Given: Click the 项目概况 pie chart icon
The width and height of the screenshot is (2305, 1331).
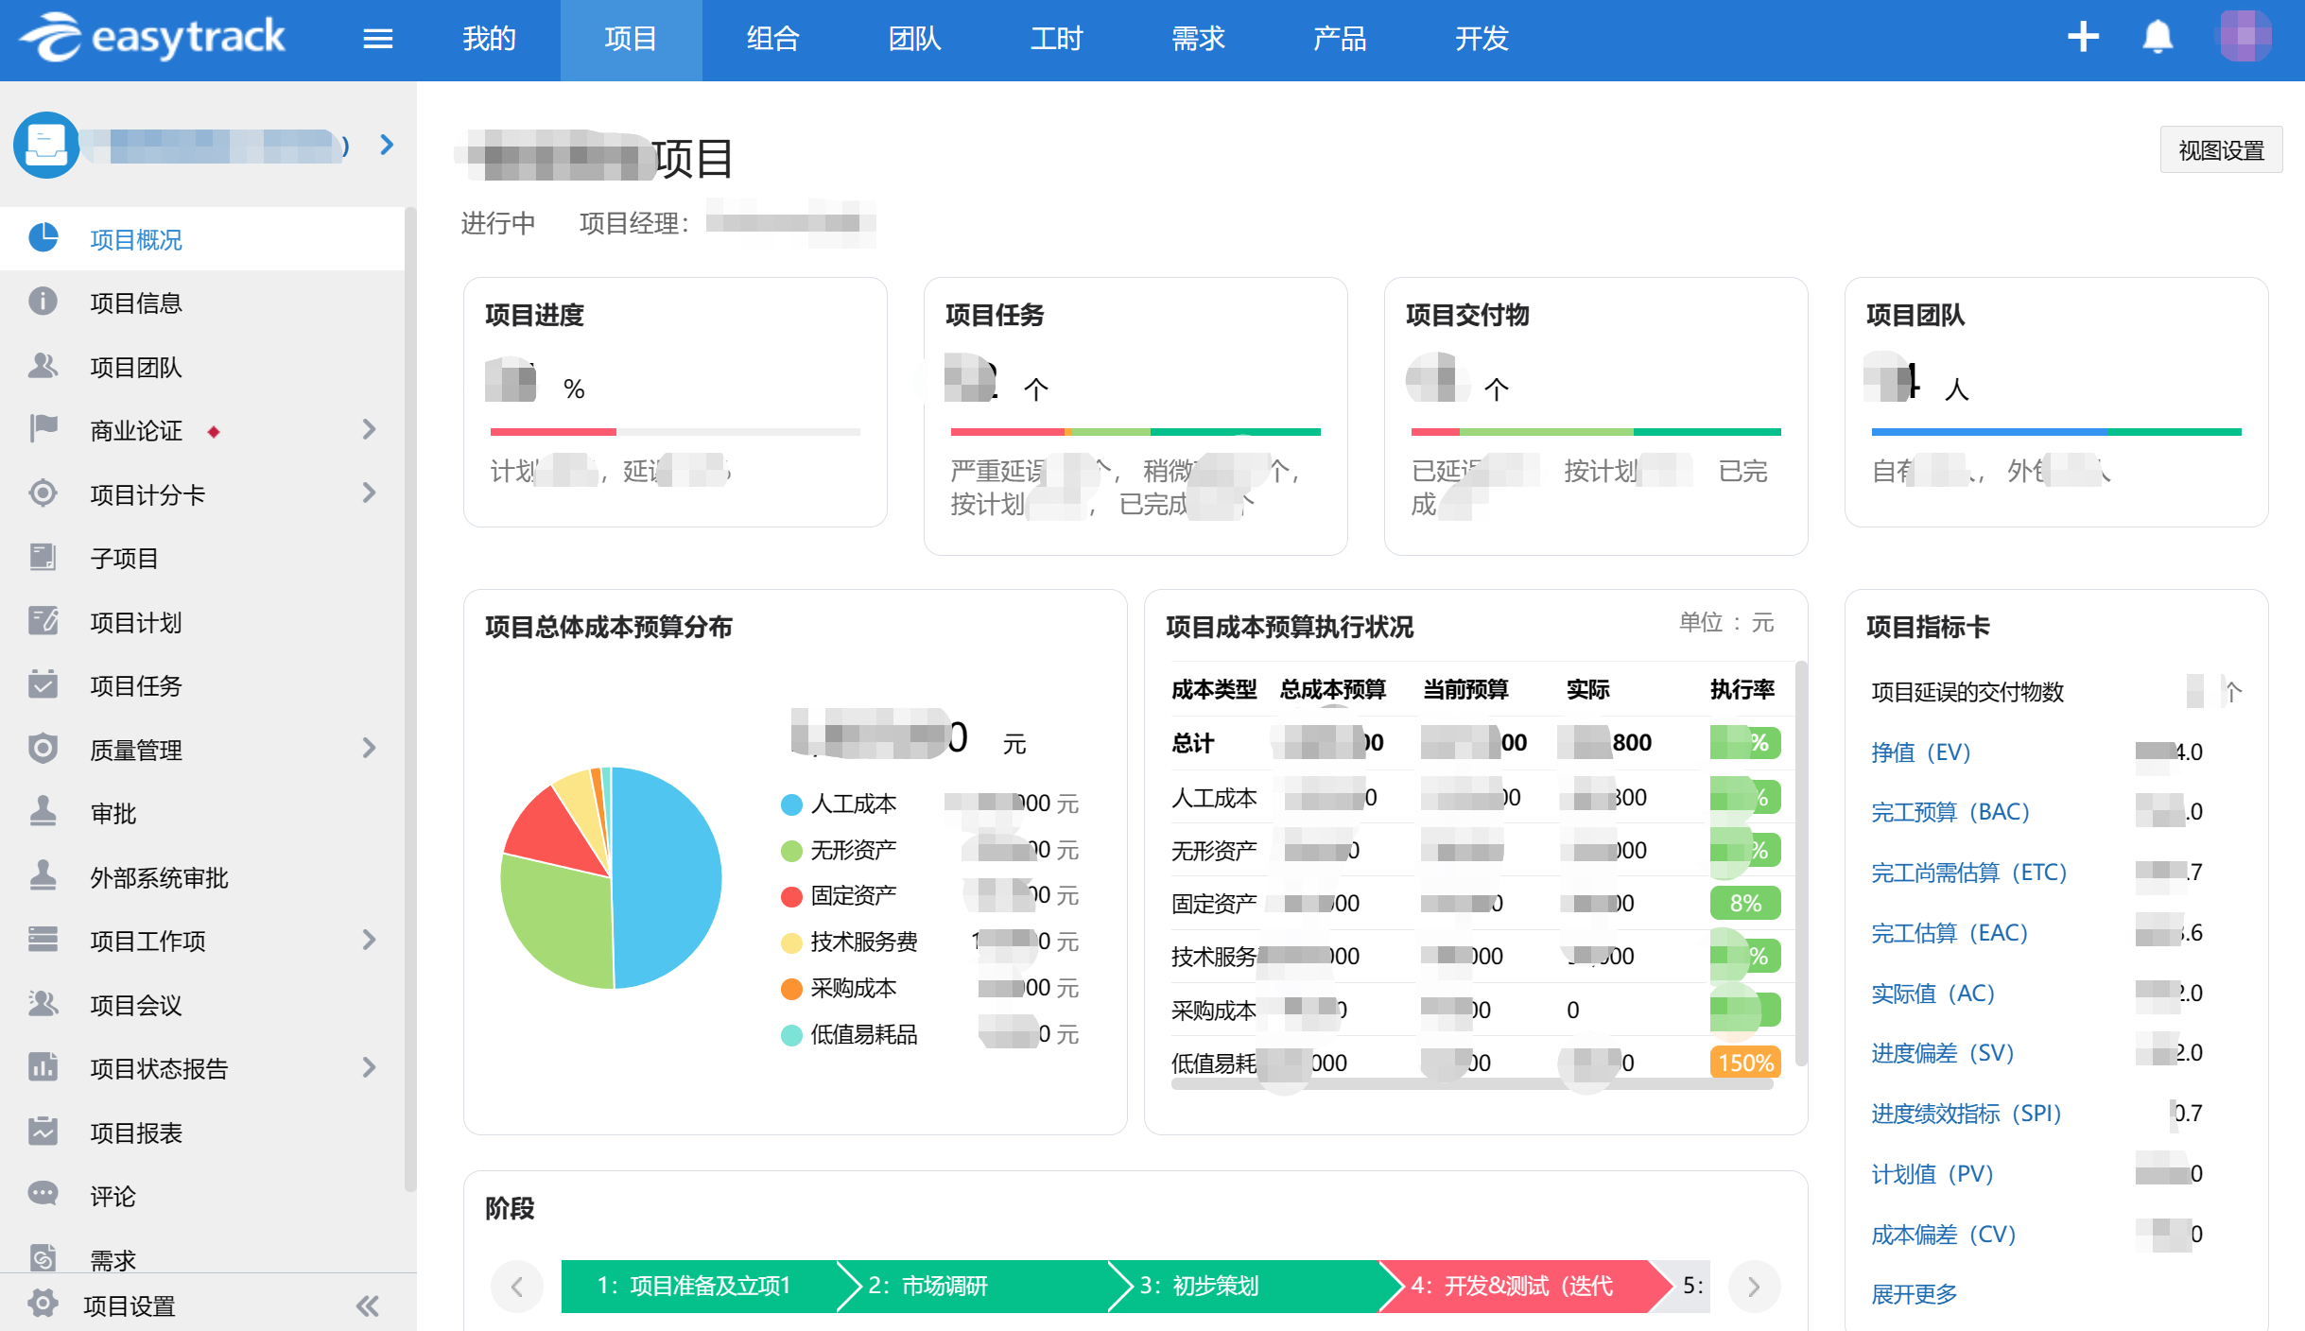Looking at the screenshot, I should (x=43, y=238).
